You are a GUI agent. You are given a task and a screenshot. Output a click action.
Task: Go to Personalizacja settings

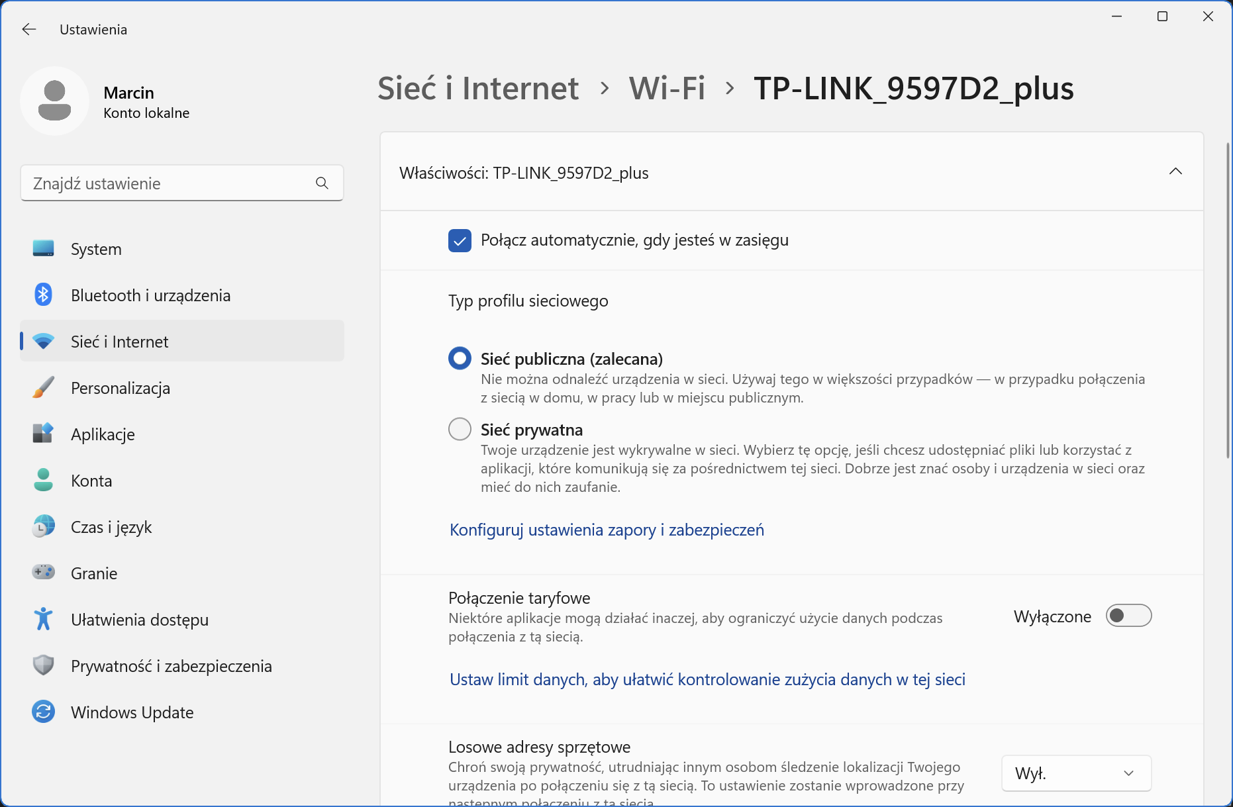pyautogui.click(x=182, y=388)
